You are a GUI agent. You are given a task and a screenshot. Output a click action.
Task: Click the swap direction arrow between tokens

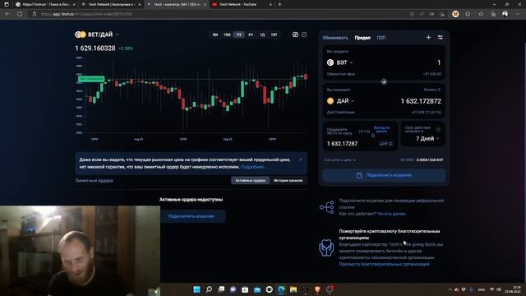(x=384, y=81)
